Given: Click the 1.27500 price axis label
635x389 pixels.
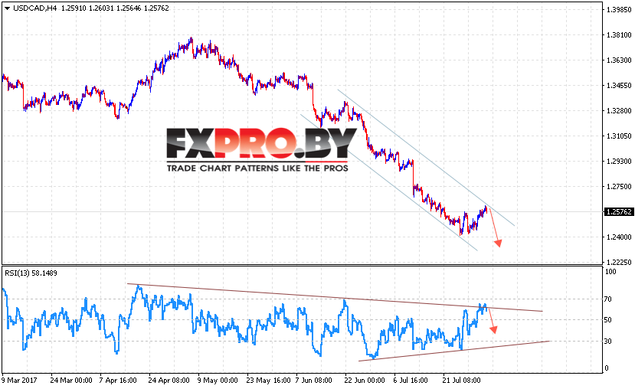Looking at the screenshot, I should 619,187.
